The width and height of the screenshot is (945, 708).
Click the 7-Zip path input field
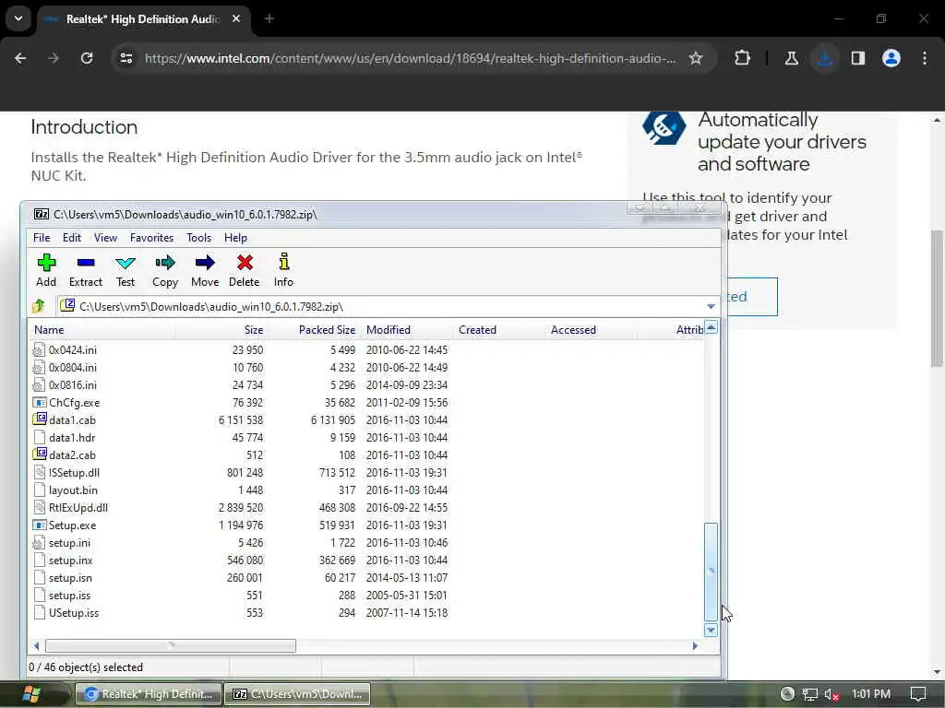tap(381, 306)
